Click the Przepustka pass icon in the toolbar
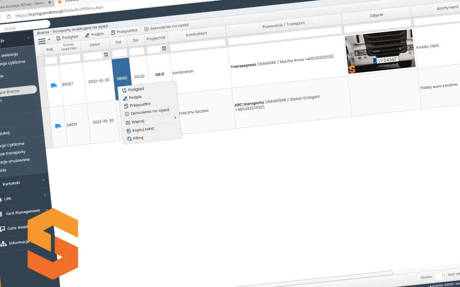460x287 pixels. coord(113,33)
